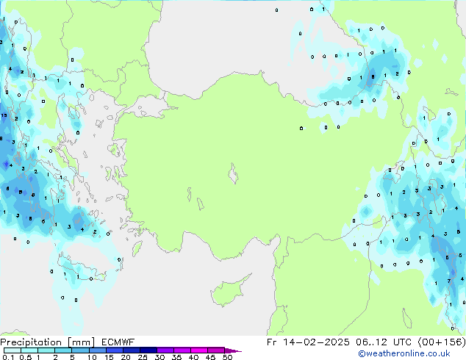Click the 25–30 mm dark blue swatch
This screenshot has height=360, width=466.
pyautogui.click(x=148, y=350)
